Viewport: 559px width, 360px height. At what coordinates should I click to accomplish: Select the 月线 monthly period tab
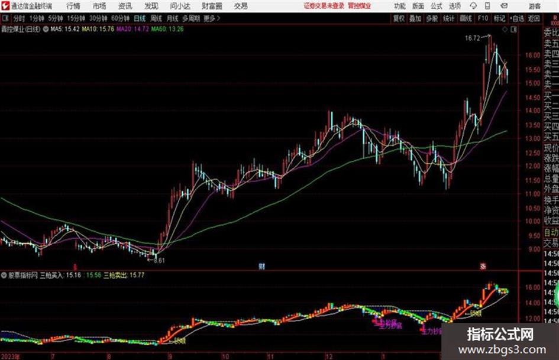click(173, 18)
